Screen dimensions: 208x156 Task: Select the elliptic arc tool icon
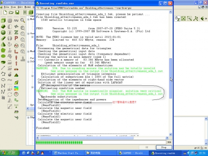3,80
